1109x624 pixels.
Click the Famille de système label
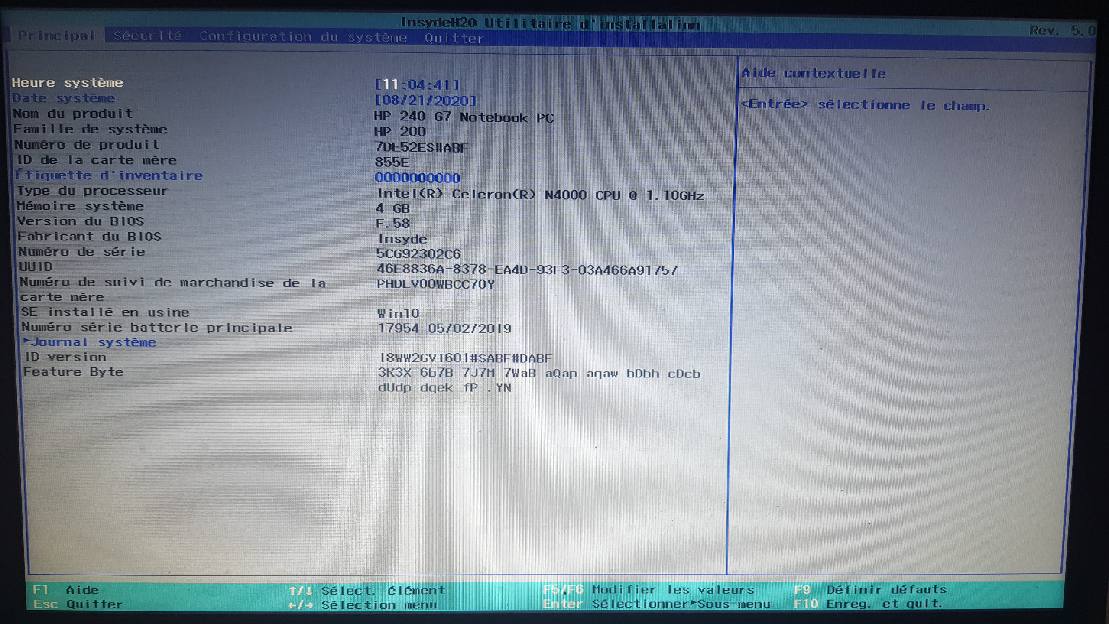click(90, 129)
